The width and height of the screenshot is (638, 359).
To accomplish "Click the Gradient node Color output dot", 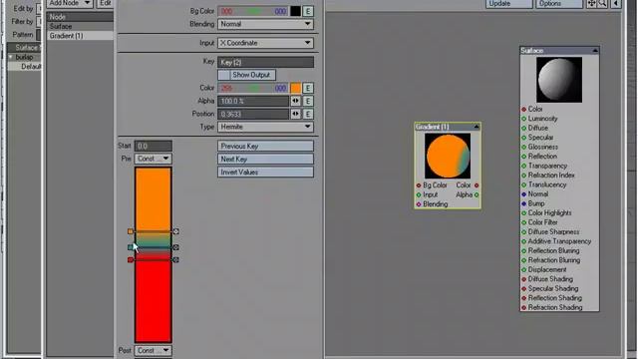I will coord(477,185).
